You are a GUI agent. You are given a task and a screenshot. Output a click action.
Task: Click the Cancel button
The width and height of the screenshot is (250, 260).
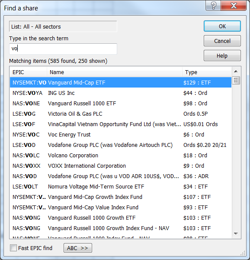[x=222, y=41]
